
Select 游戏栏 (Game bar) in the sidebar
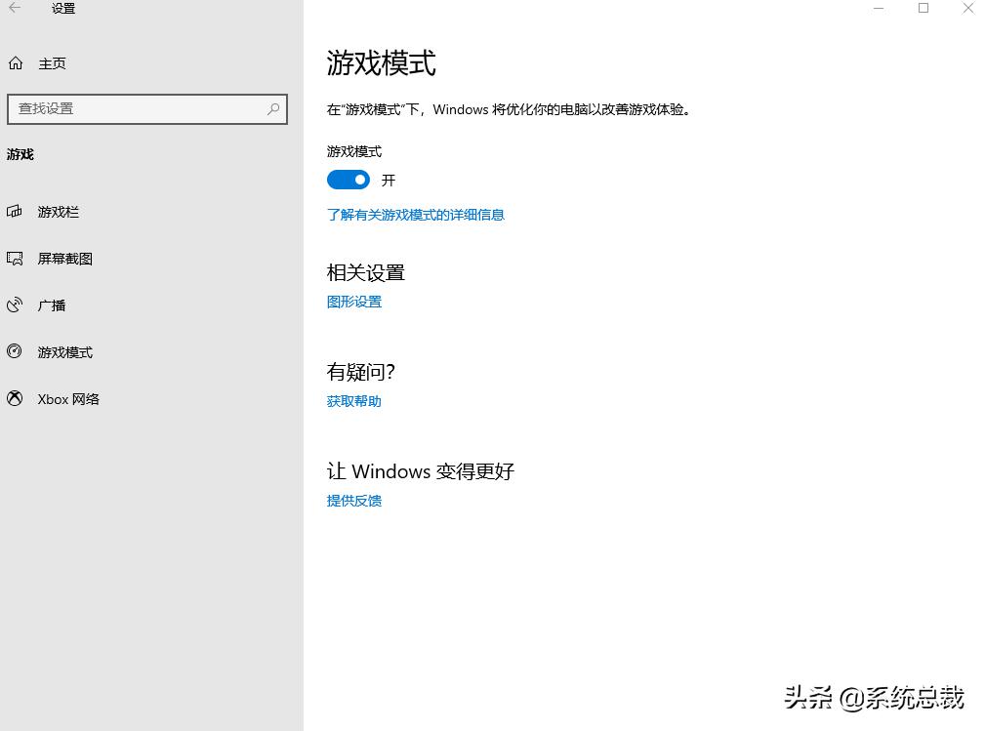point(59,212)
